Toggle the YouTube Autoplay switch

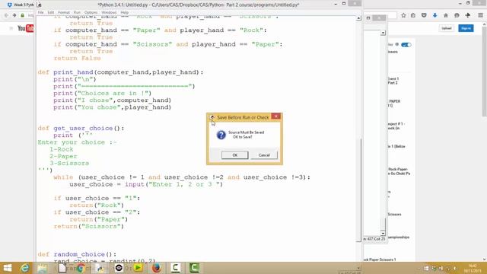pyautogui.click(x=406, y=45)
